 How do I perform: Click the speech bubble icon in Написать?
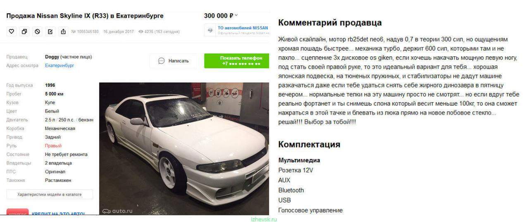162,61
